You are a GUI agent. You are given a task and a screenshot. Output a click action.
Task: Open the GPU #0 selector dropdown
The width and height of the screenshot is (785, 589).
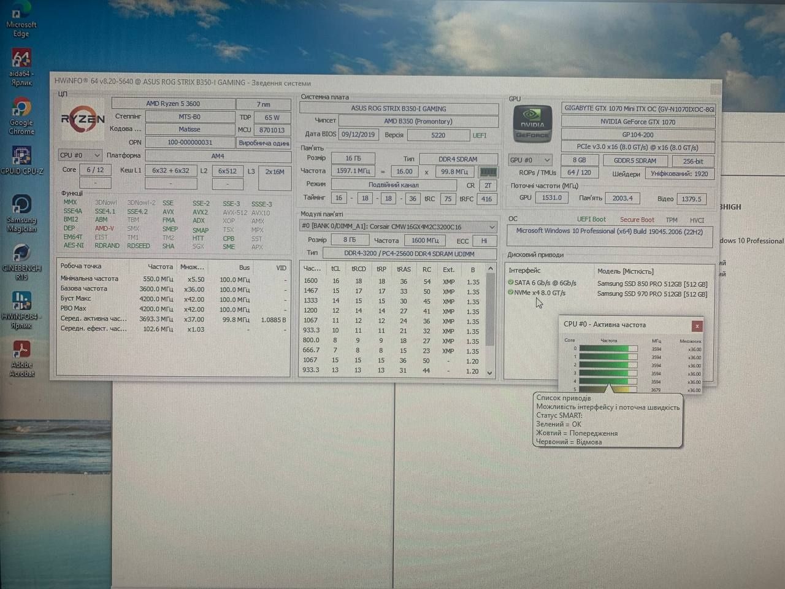530,160
